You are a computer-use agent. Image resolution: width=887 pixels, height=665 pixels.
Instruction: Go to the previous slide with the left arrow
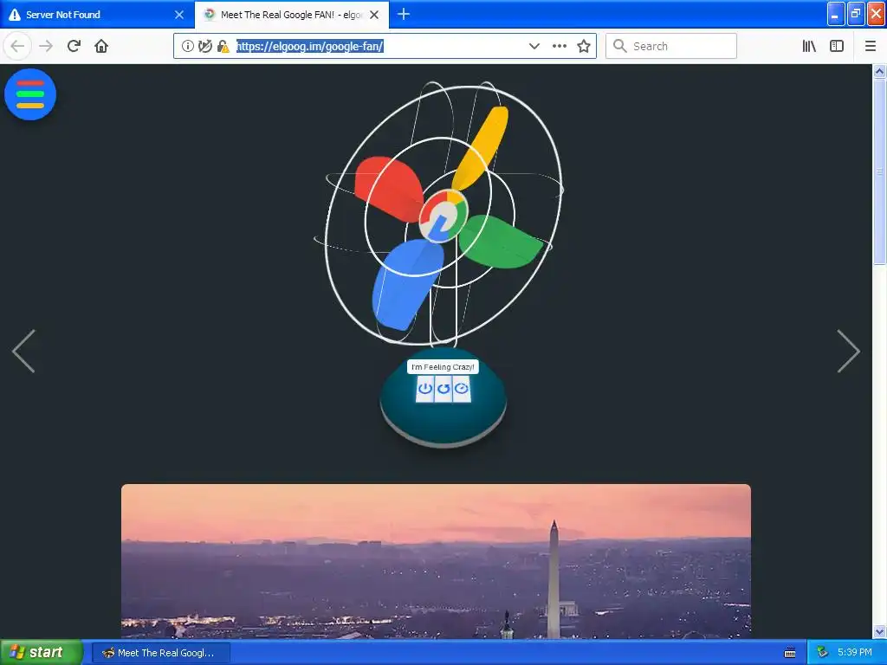pyautogui.click(x=23, y=352)
